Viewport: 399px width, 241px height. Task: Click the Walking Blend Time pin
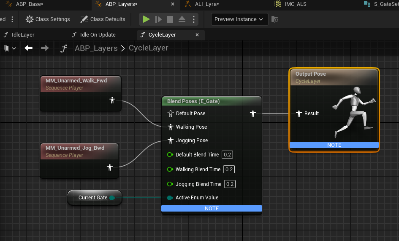point(170,169)
